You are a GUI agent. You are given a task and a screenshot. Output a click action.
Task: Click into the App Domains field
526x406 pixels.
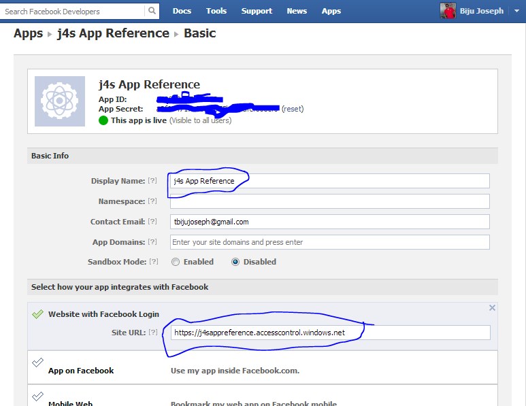[x=330, y=242]
